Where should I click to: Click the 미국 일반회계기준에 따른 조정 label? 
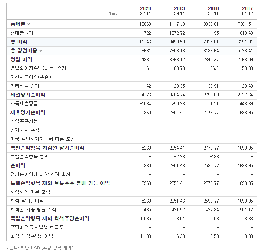tap(42, 139)
